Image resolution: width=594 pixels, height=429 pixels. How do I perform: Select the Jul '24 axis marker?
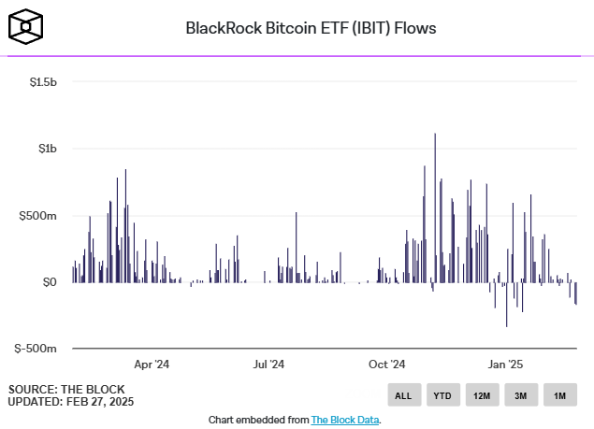point(268,365)
